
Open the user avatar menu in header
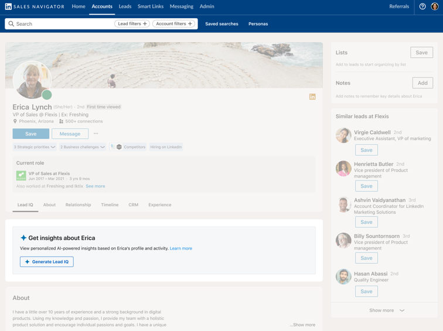coord(435,6)
